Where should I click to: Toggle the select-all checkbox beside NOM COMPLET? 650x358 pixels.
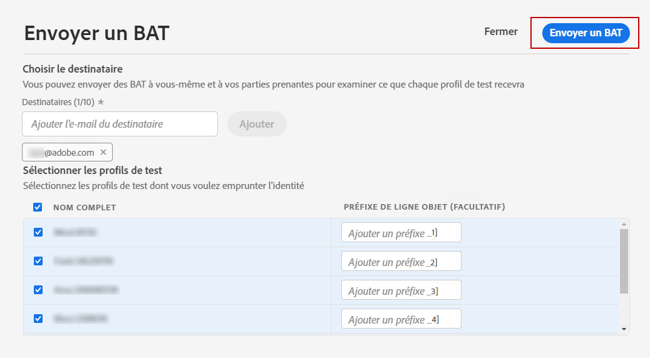coord(38,207)
